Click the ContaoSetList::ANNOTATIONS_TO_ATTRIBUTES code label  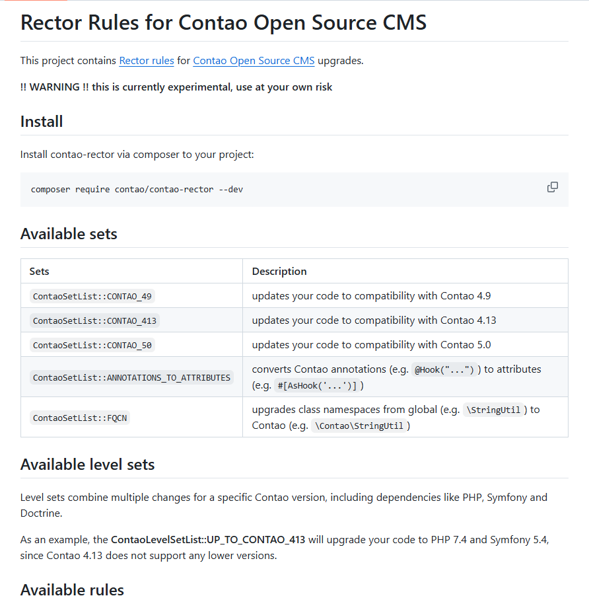131,377
